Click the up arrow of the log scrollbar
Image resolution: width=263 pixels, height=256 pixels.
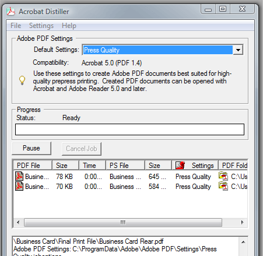[243, 242]
